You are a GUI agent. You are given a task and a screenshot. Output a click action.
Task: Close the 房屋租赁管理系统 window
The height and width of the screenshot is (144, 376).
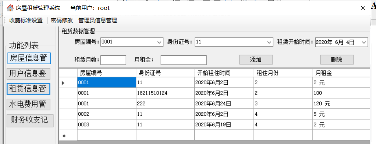click(363, 8)
